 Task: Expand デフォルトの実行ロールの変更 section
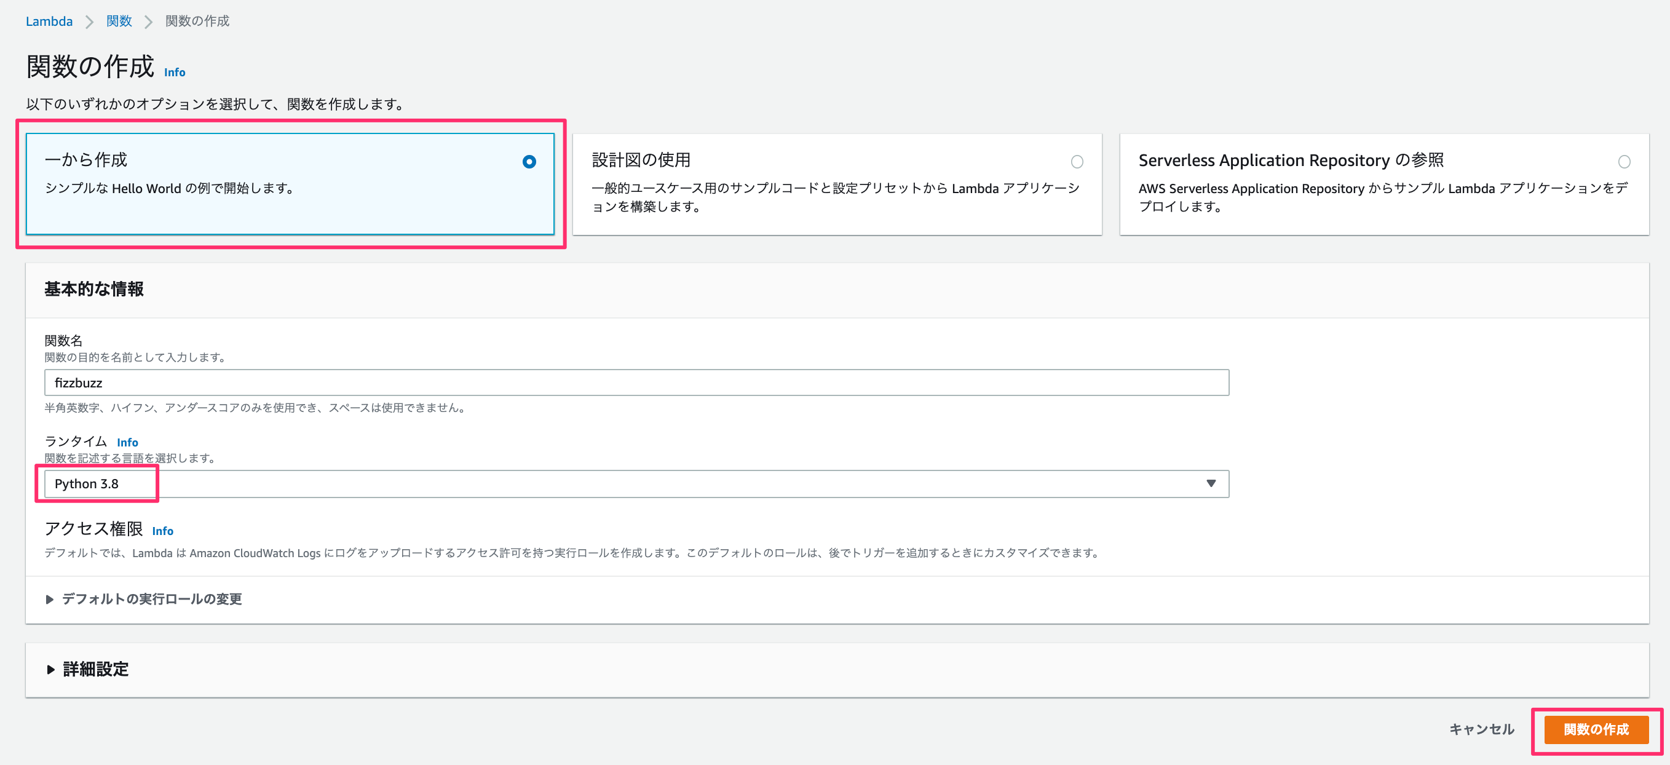[x=143, y=599]
